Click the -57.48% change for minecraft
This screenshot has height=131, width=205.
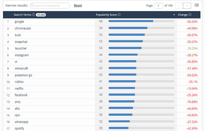[192, 68]
